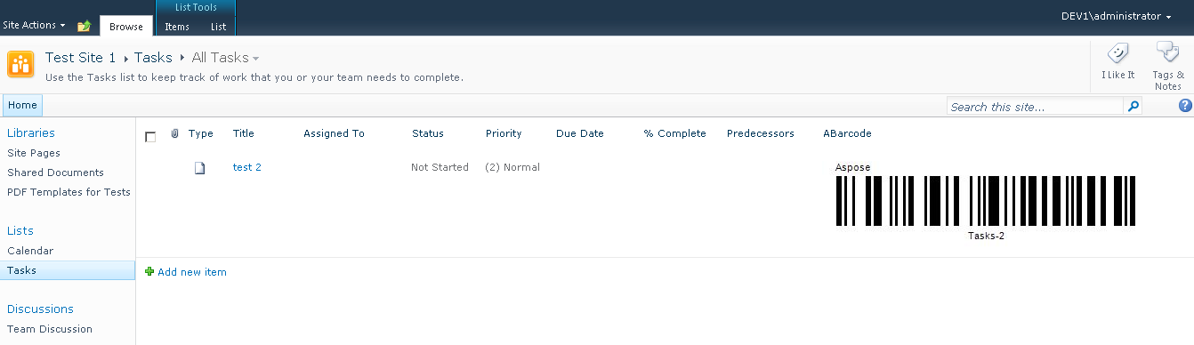Open the test 2 task link
1194x345 pixels.
[x=247, y=167]
